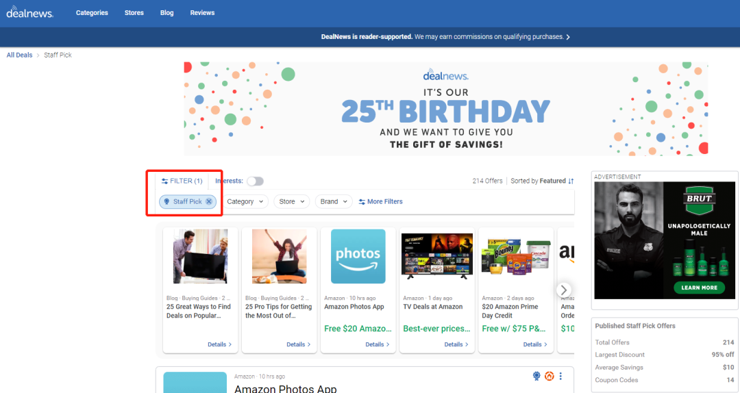
Task: Click the Staff Pick ribbon badge icon
Action: [x=536, y=376]
